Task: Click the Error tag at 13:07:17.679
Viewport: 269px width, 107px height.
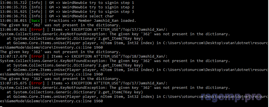Action: [37, 56]
